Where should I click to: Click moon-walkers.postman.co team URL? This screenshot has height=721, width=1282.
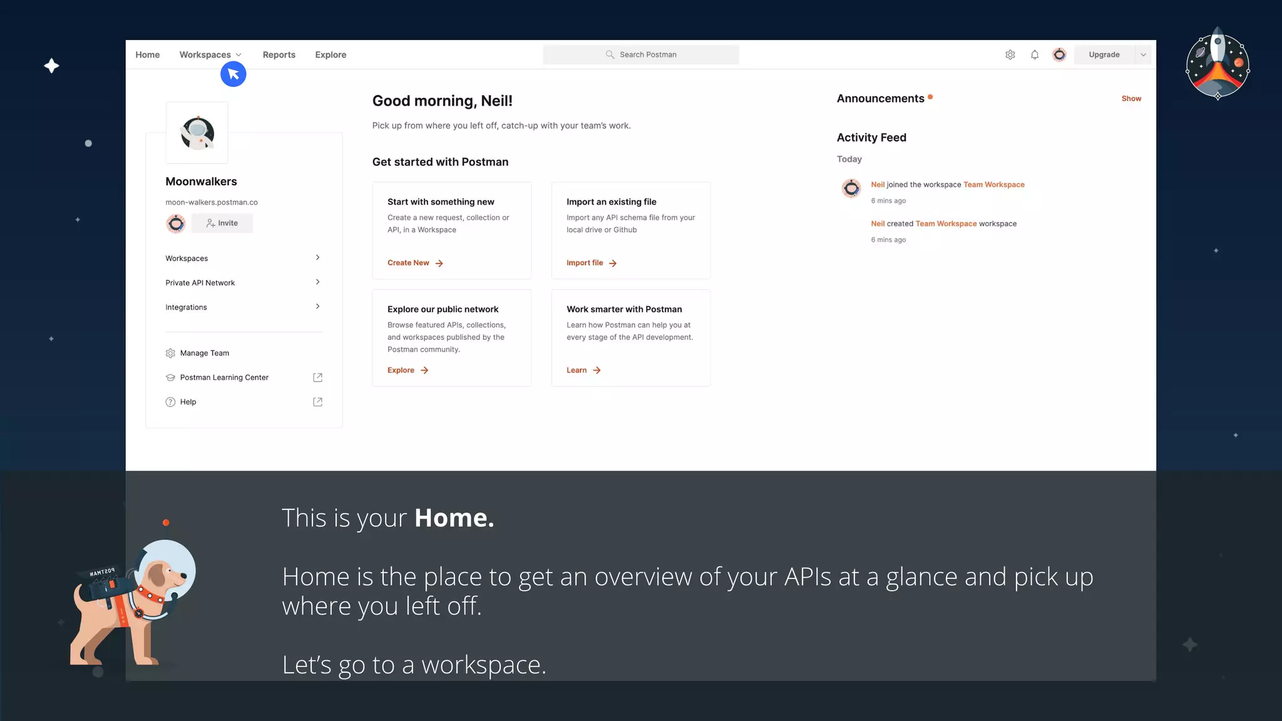(x=212, y=202)
